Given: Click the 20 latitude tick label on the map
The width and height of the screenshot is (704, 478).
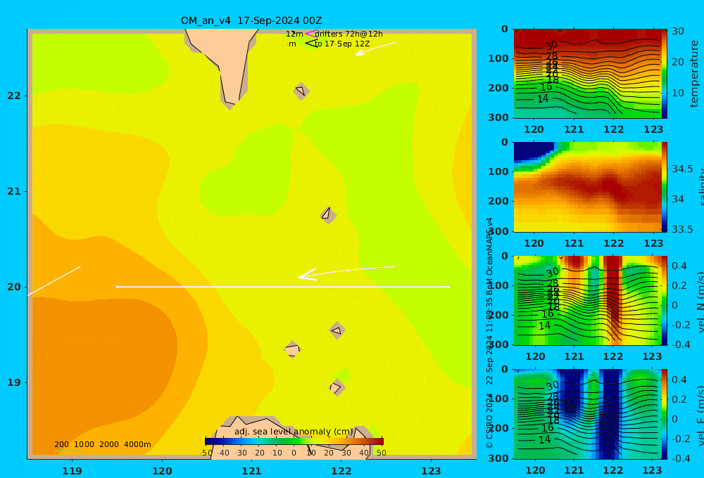Looking at the screenshot, I should pos(14,287).
